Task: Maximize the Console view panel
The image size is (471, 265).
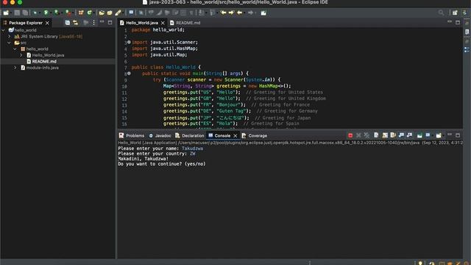Action: [x=458, y=135]
